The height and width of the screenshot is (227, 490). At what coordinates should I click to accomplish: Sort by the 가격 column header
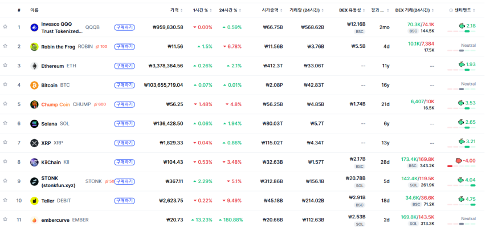pos(176,10)
